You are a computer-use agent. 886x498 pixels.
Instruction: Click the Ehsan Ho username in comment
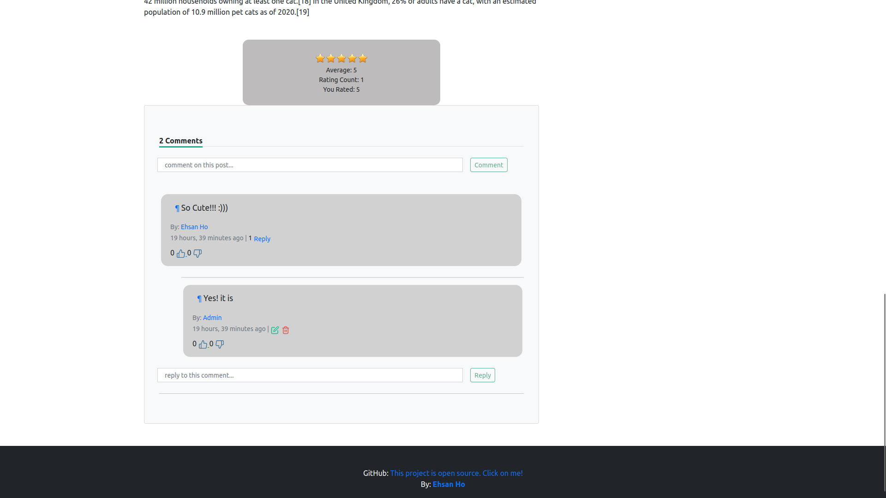tap(194, 227)
